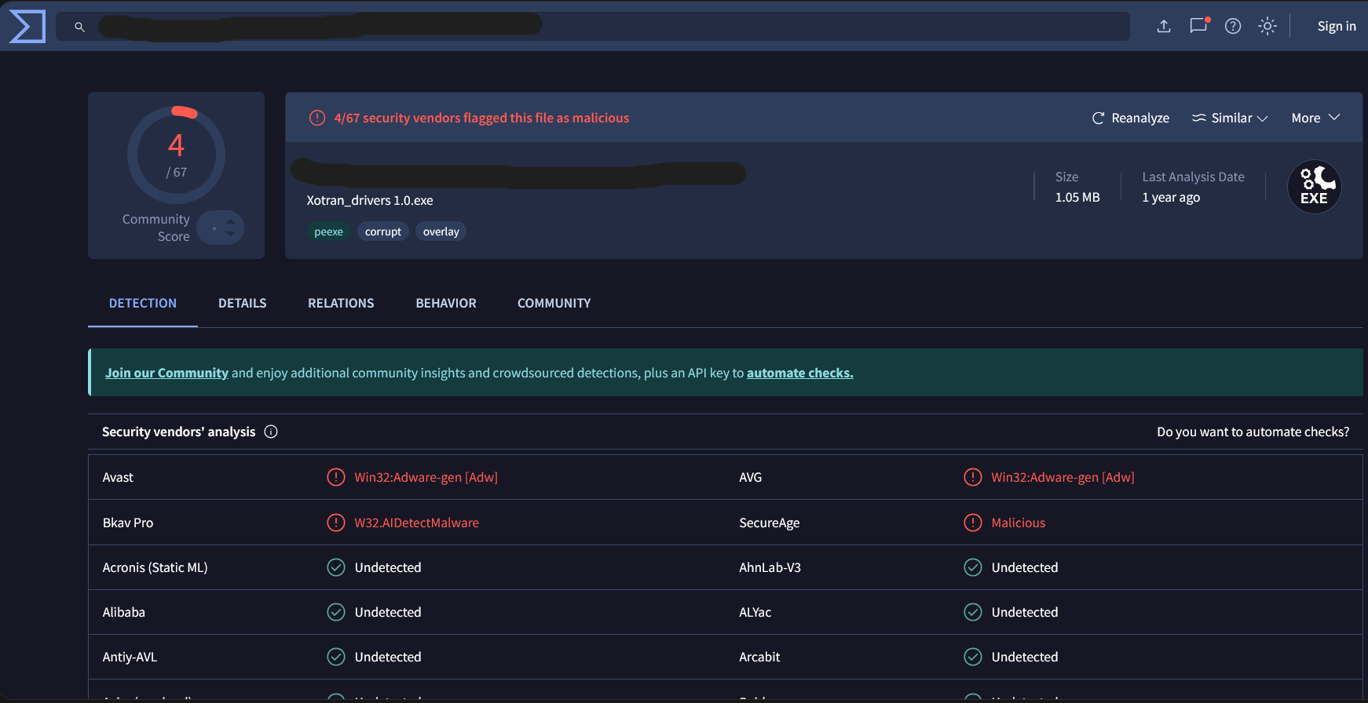The image size is (1368, 703).
Task: Go to the Community tab
Action: pyautogui.click(x=554, y=303)
